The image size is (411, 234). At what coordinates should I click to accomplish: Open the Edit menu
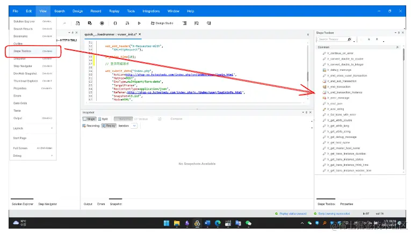click(x=29, y=11)
